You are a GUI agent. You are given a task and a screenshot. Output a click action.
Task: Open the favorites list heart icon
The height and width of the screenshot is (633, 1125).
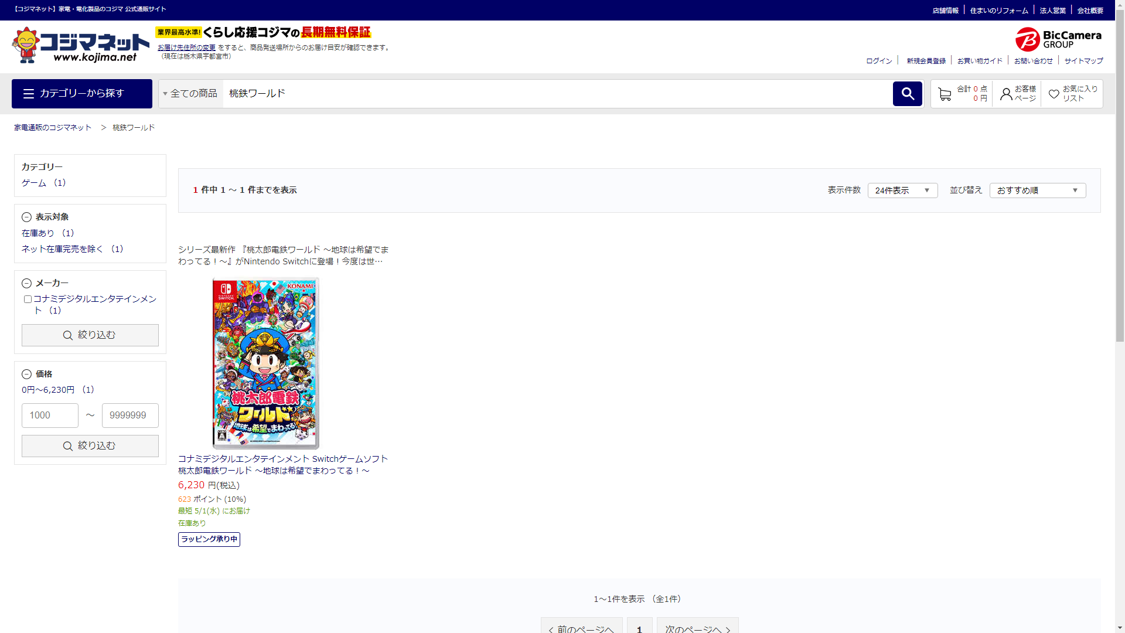[1054, 94]
